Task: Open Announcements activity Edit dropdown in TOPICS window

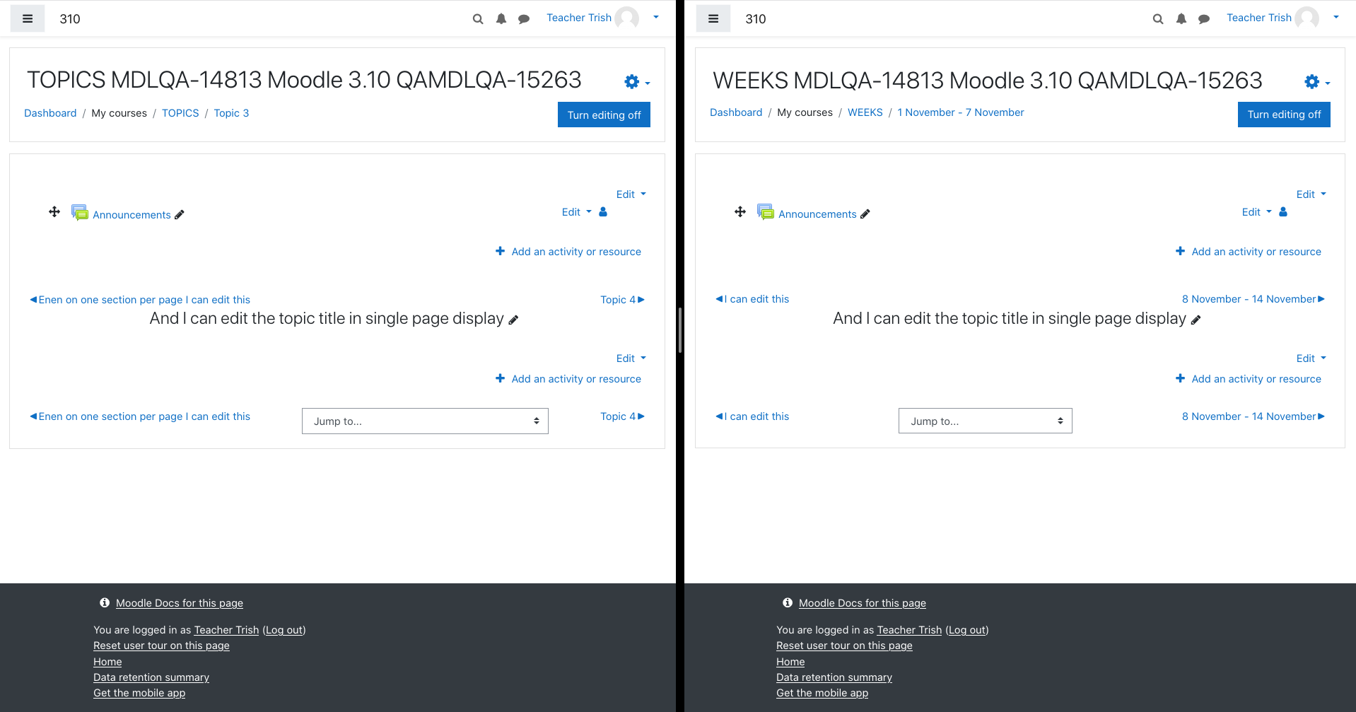Action: 577,212
